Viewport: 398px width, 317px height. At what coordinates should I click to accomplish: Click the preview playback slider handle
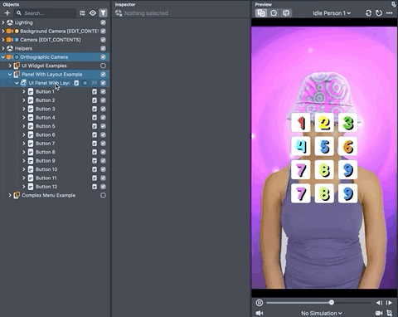332,303
